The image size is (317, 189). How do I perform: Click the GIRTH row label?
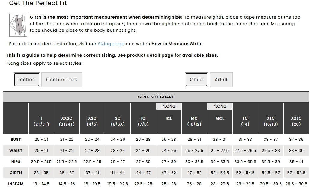16,173
